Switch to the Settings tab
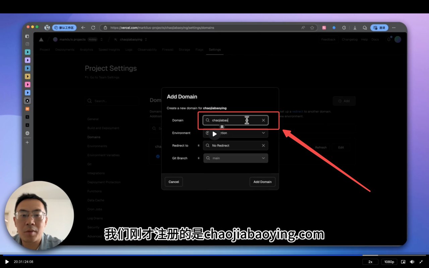The height and width of the screenshot is (268, 429). coord(214,50)
